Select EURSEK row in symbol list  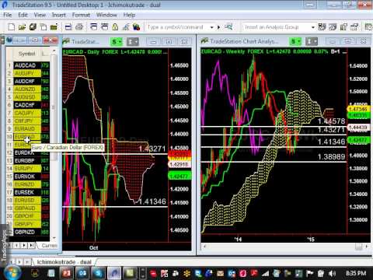coord(27,192)
